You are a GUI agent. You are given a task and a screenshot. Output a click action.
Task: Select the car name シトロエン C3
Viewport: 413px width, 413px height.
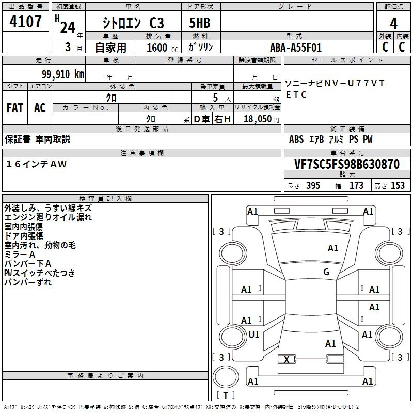point(133,23)
